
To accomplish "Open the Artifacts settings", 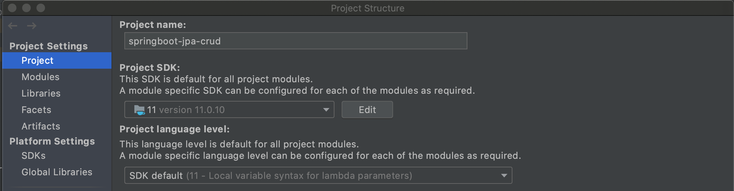I will (x=41, y=126).
